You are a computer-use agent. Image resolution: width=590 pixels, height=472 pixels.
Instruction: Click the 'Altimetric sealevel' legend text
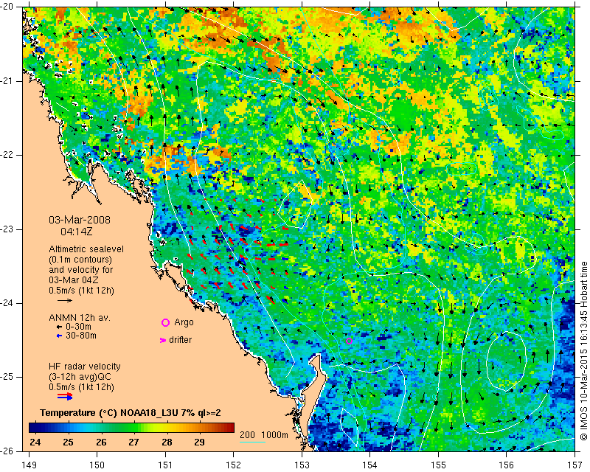click(86, 249)
